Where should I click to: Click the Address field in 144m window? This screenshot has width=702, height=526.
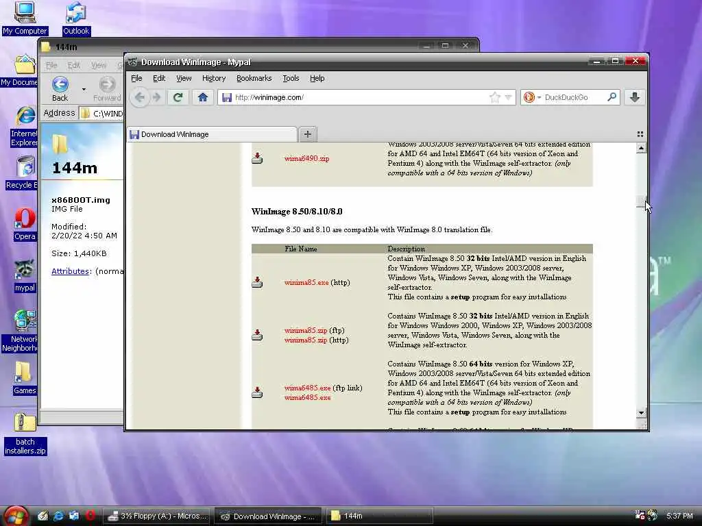click(101, 113)
